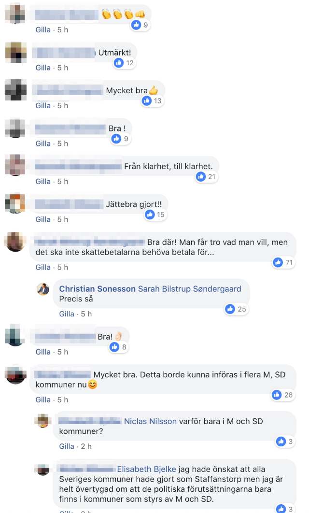The image size is (309, 513).
Task: Click the 5 h timestamp under Bra ! comment
Action: [x=63, y=143]
